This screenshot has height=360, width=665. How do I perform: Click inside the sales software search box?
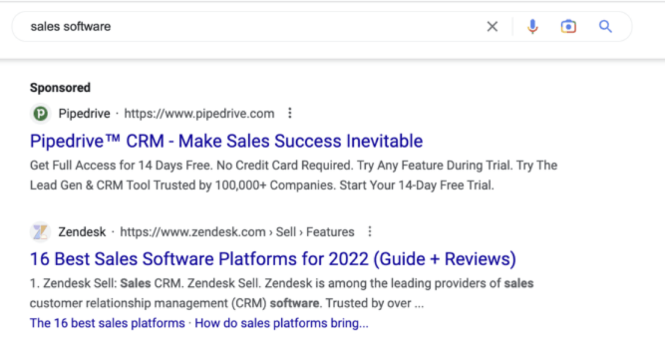pos(240,26)
